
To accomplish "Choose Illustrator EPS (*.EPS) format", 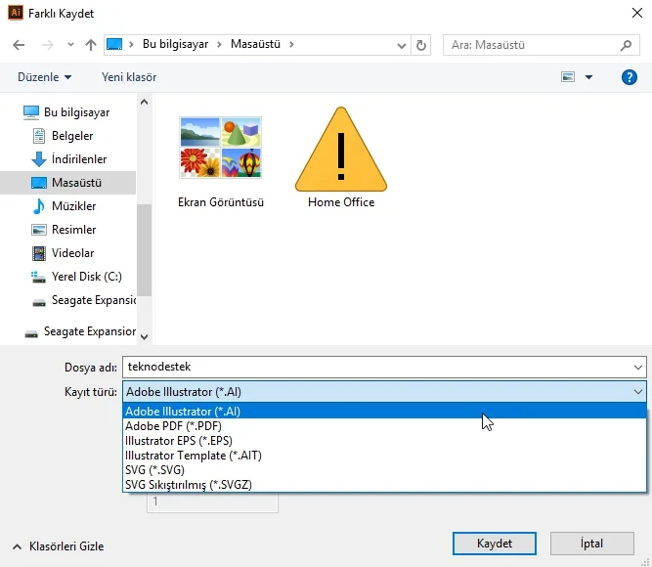I will (x=384, y=441).
